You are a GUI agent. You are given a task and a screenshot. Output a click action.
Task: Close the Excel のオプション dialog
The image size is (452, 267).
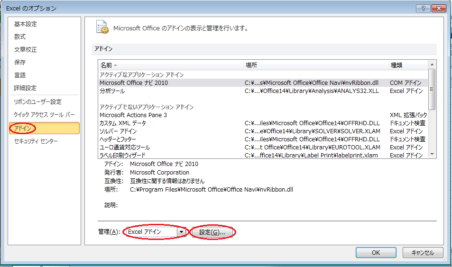(439, 9)
